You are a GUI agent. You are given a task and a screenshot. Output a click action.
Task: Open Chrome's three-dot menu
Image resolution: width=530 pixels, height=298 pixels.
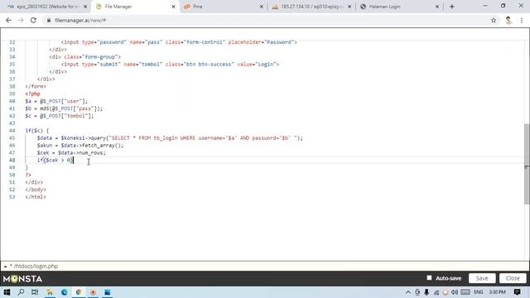click(522, 20)
